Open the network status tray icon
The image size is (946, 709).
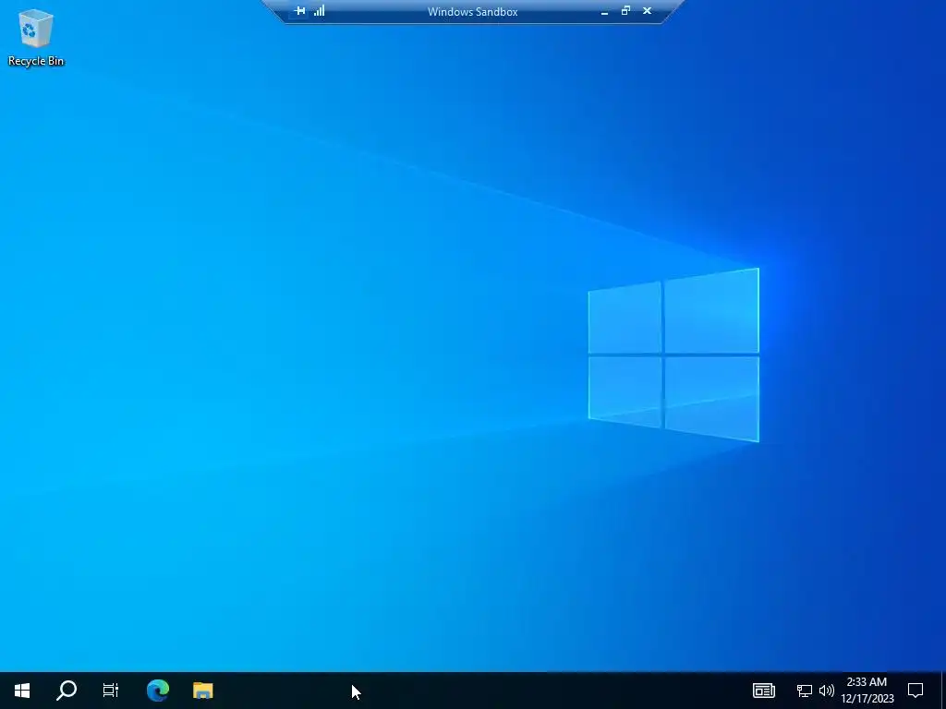pyautogui.click(x=805, y=691)
